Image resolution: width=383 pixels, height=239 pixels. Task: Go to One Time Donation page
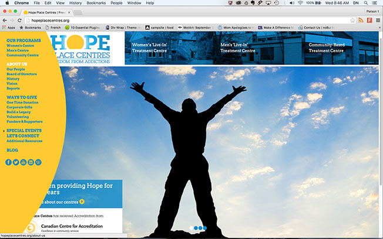click(x=23, y=102)
